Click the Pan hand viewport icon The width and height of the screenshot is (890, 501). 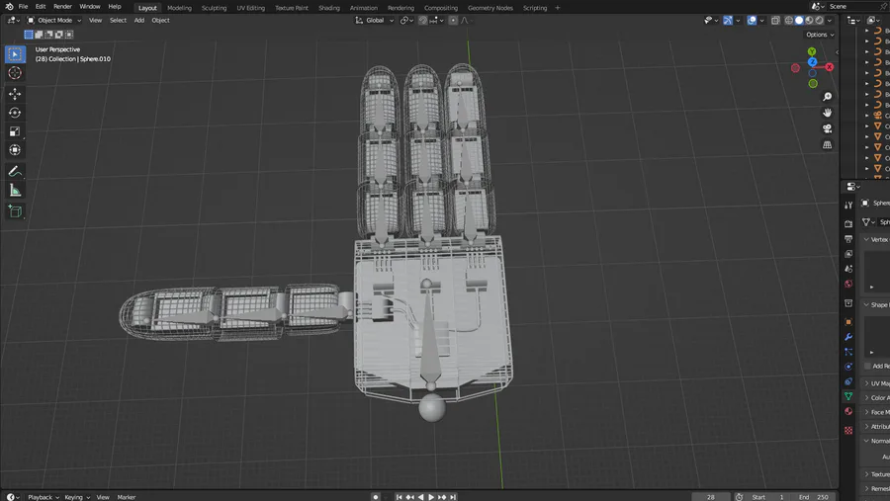[828, 113]
